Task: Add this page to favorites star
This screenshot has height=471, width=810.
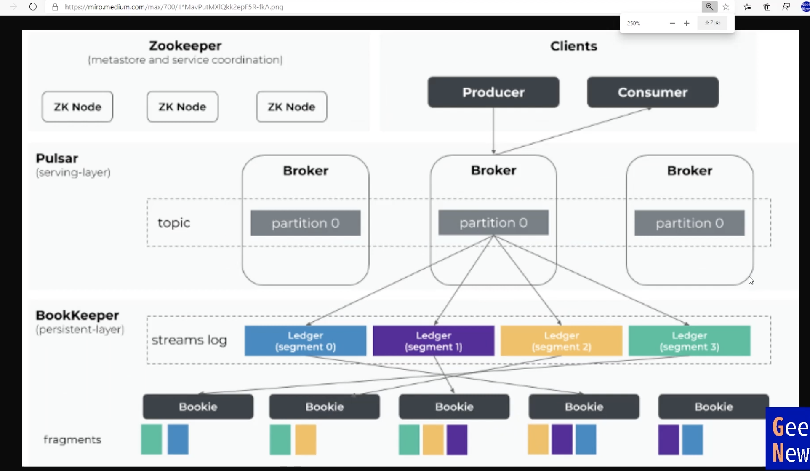Action: [x=726, y=7]
